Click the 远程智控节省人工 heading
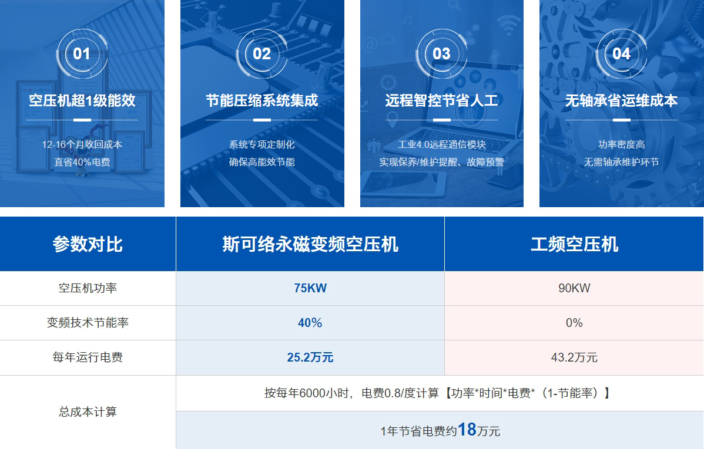The height and width of the screenshot is (449, 704). coord(441,100)
